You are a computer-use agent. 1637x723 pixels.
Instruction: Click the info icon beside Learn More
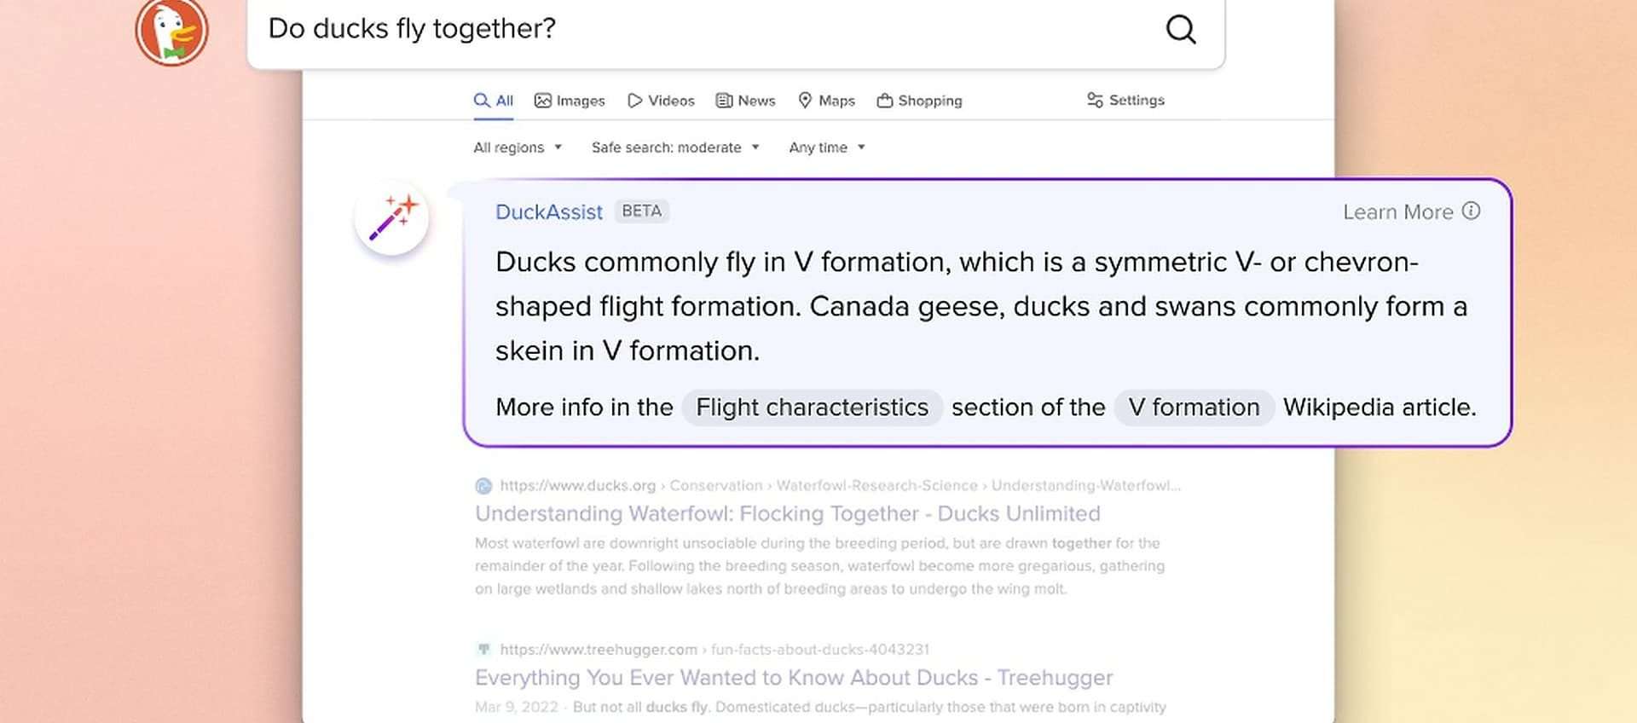pos(1471,211)
